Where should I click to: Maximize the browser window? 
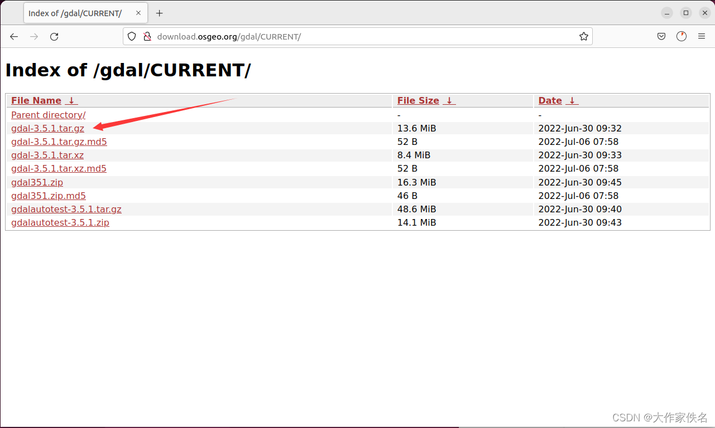686,13
